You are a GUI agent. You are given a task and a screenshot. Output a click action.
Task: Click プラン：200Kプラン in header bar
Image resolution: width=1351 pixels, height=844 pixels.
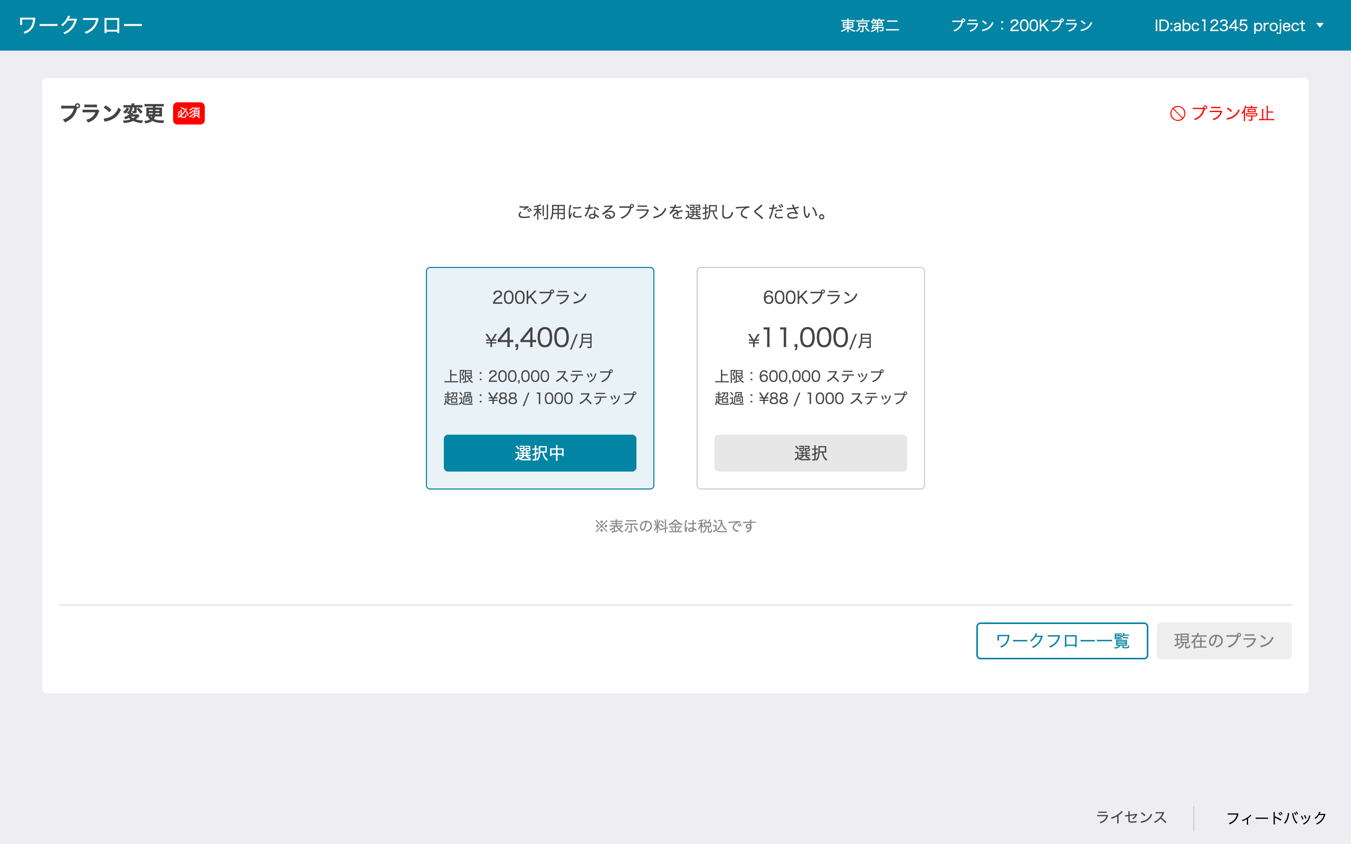coord(1022,25)
